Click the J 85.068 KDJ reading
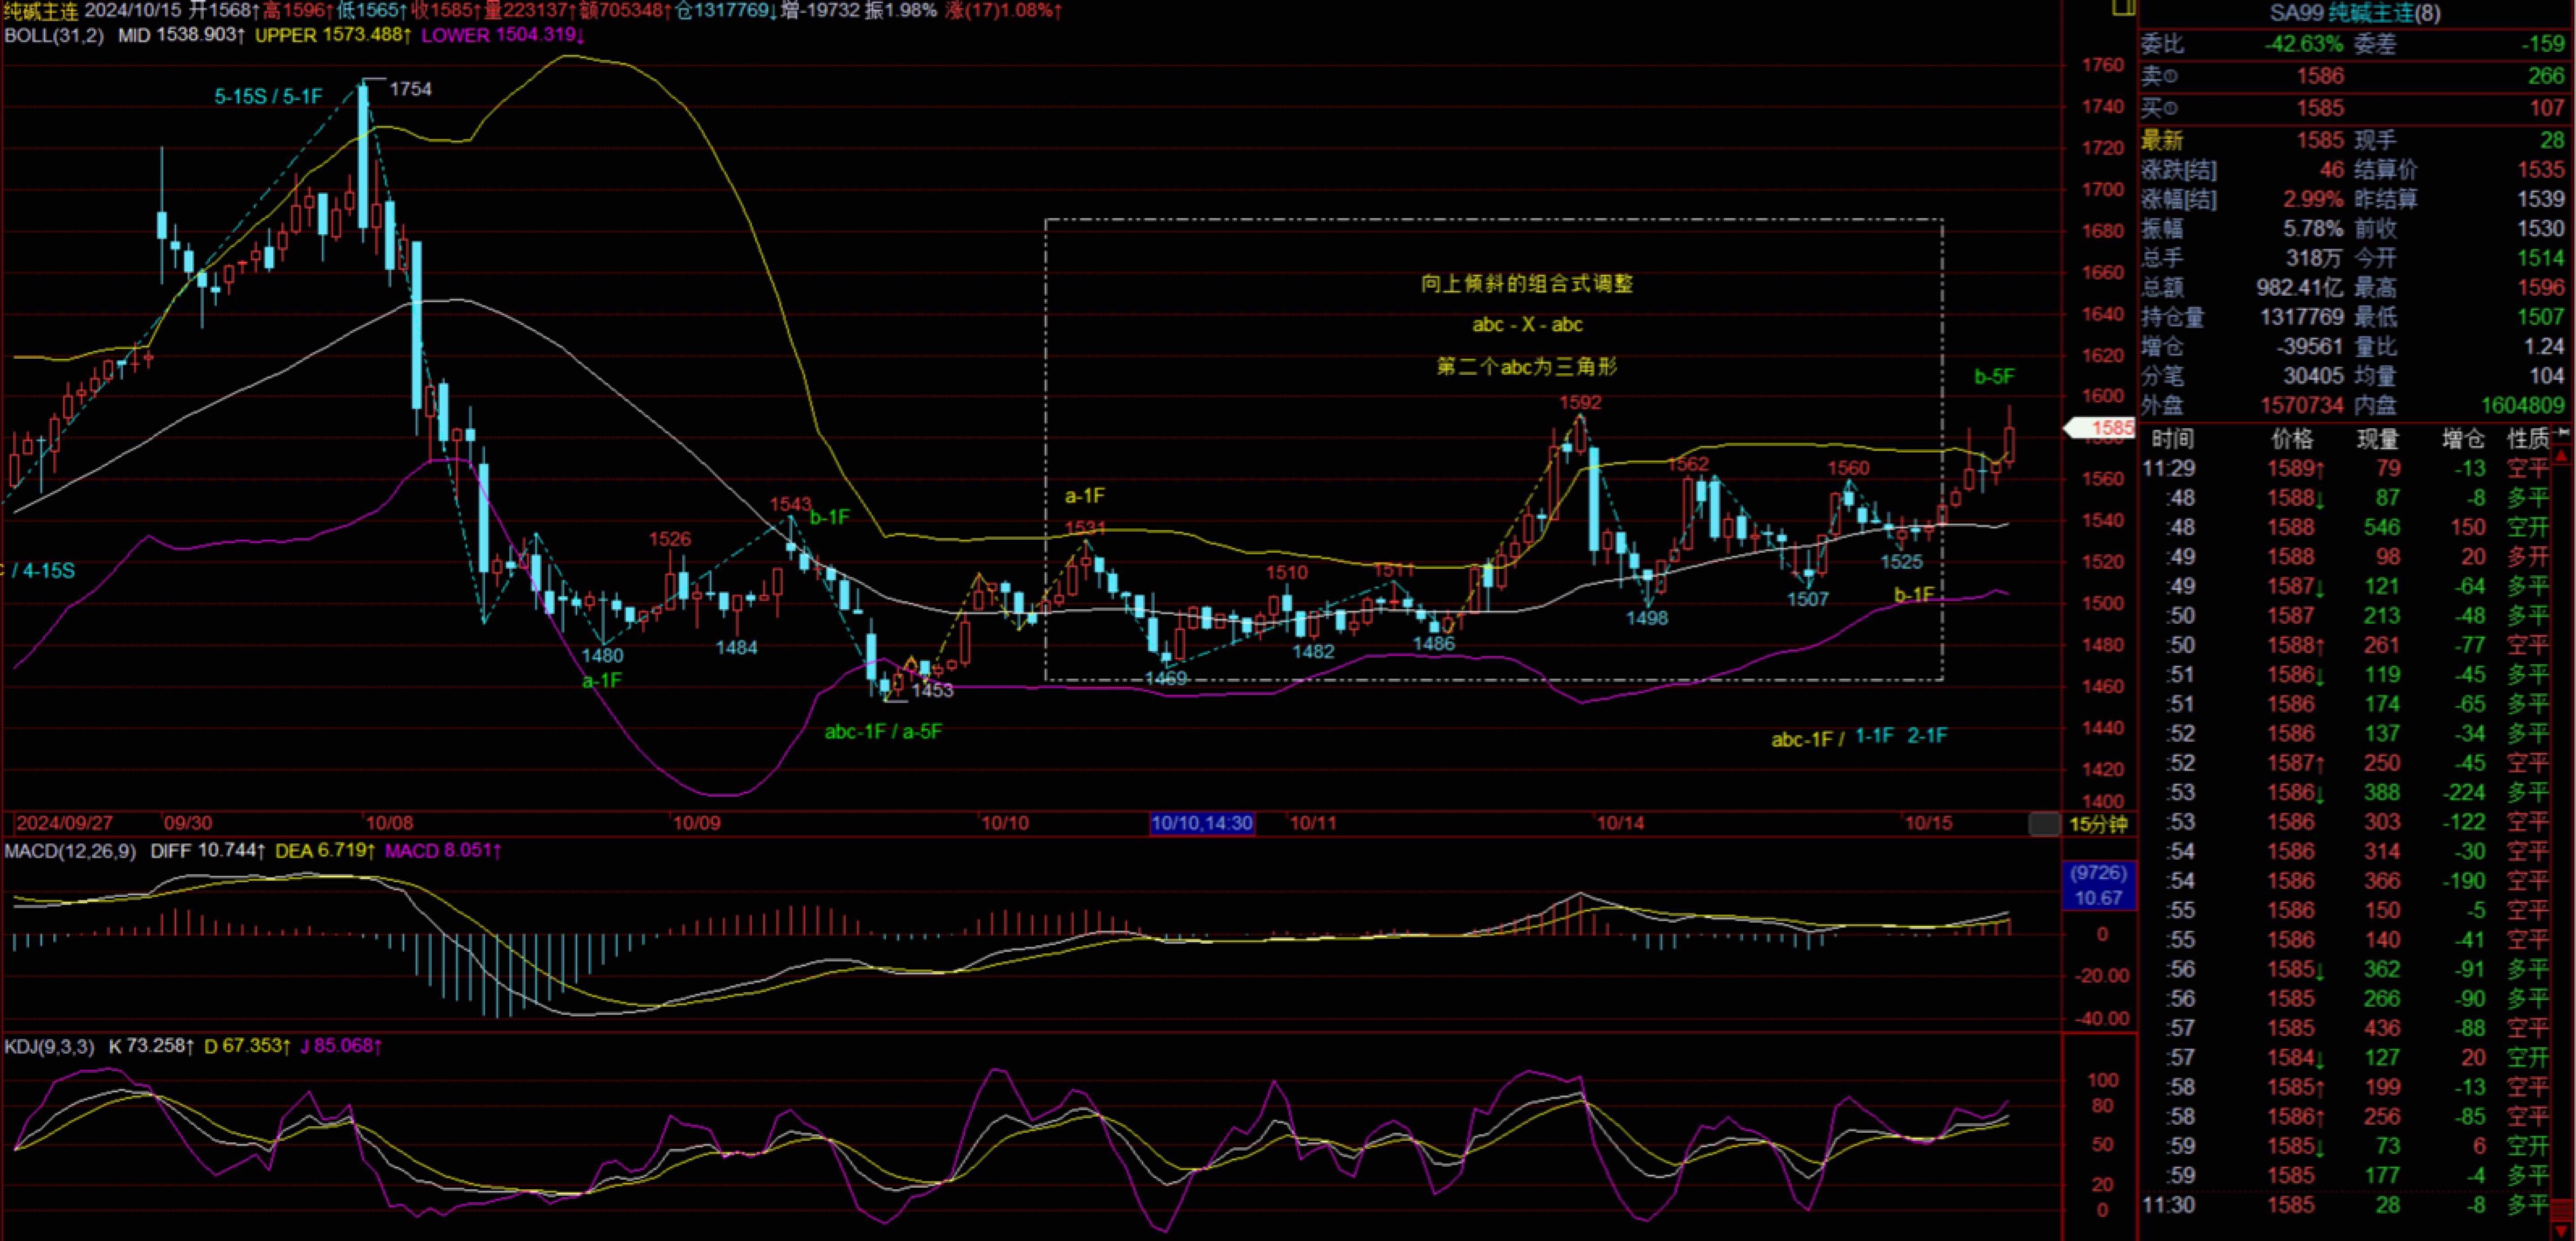The image size is (2576, 1241). 341,1046
